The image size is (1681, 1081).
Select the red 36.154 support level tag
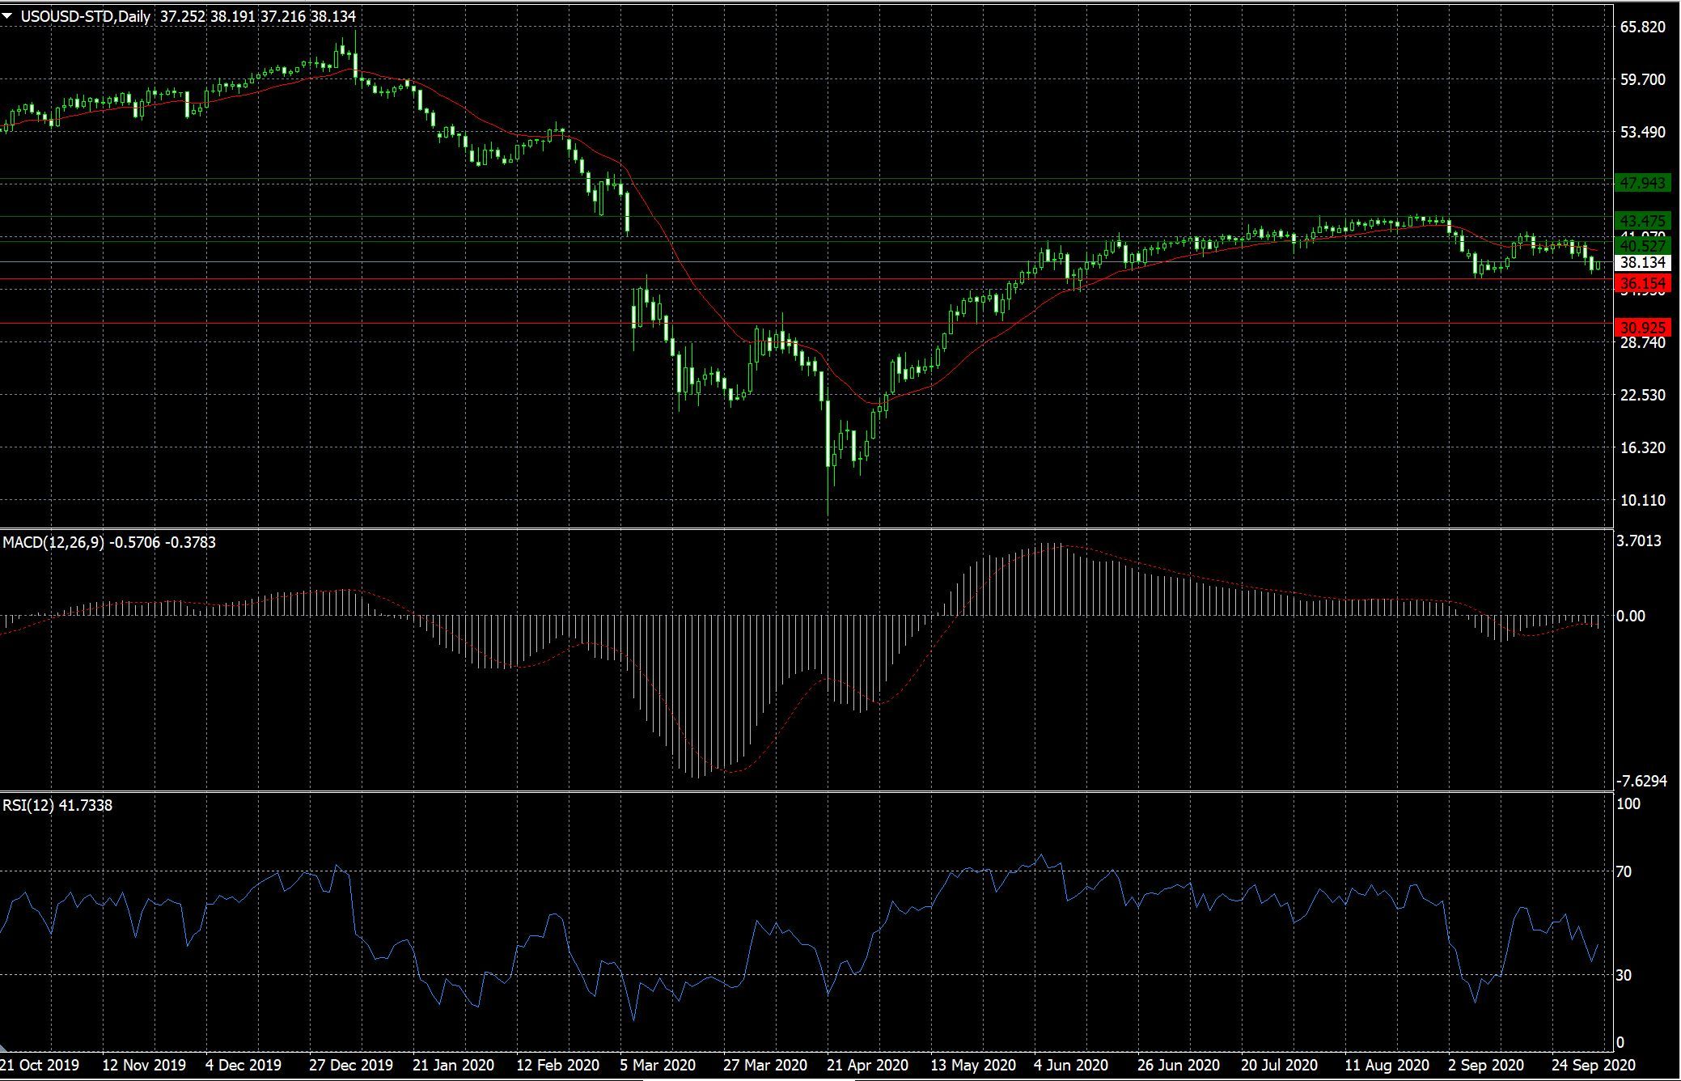point(1642,283)
